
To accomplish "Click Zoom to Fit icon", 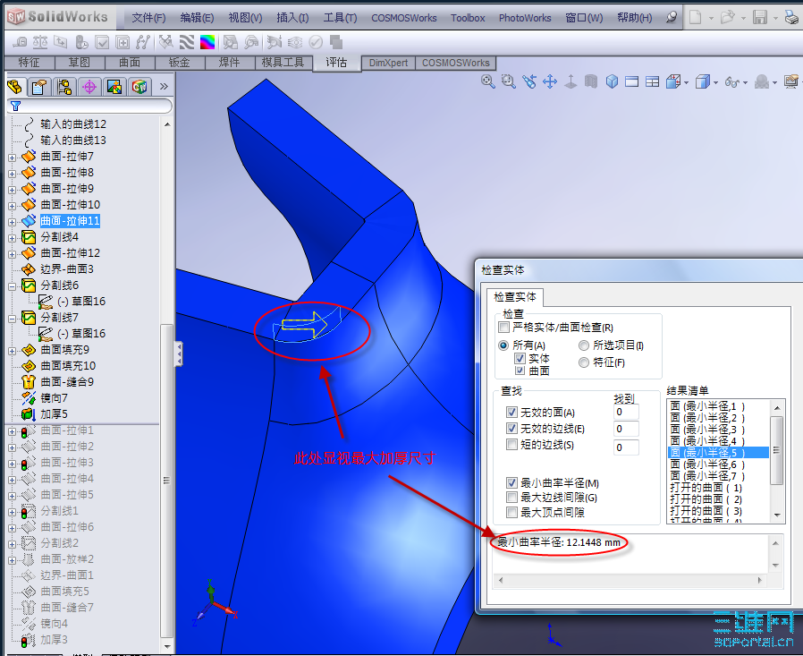I will tap(488, 81).
